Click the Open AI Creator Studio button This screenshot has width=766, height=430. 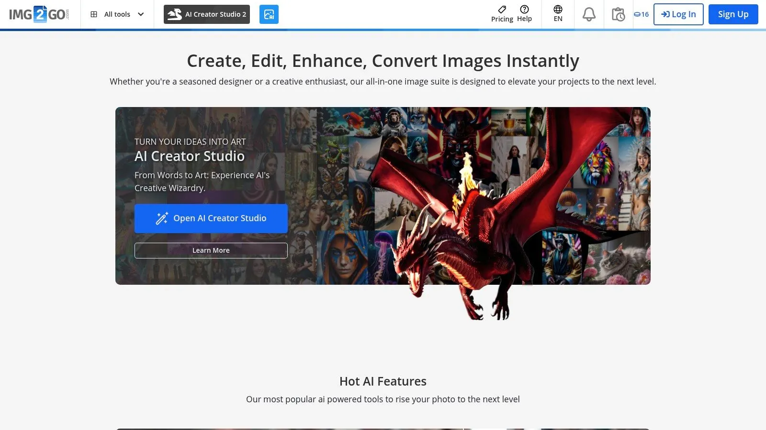pyautogui.click(x=211, y=218)
